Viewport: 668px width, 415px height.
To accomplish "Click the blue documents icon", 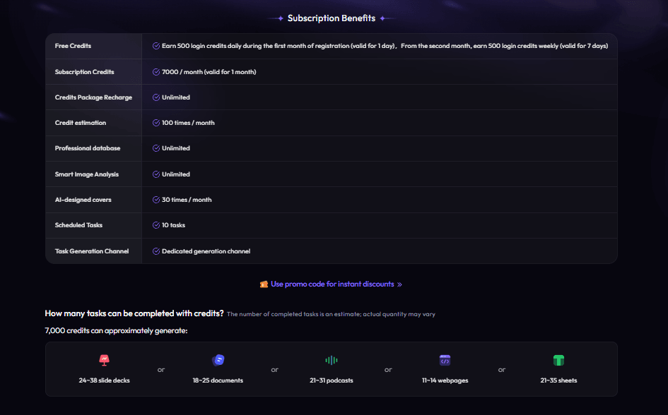I will (218, 360).
